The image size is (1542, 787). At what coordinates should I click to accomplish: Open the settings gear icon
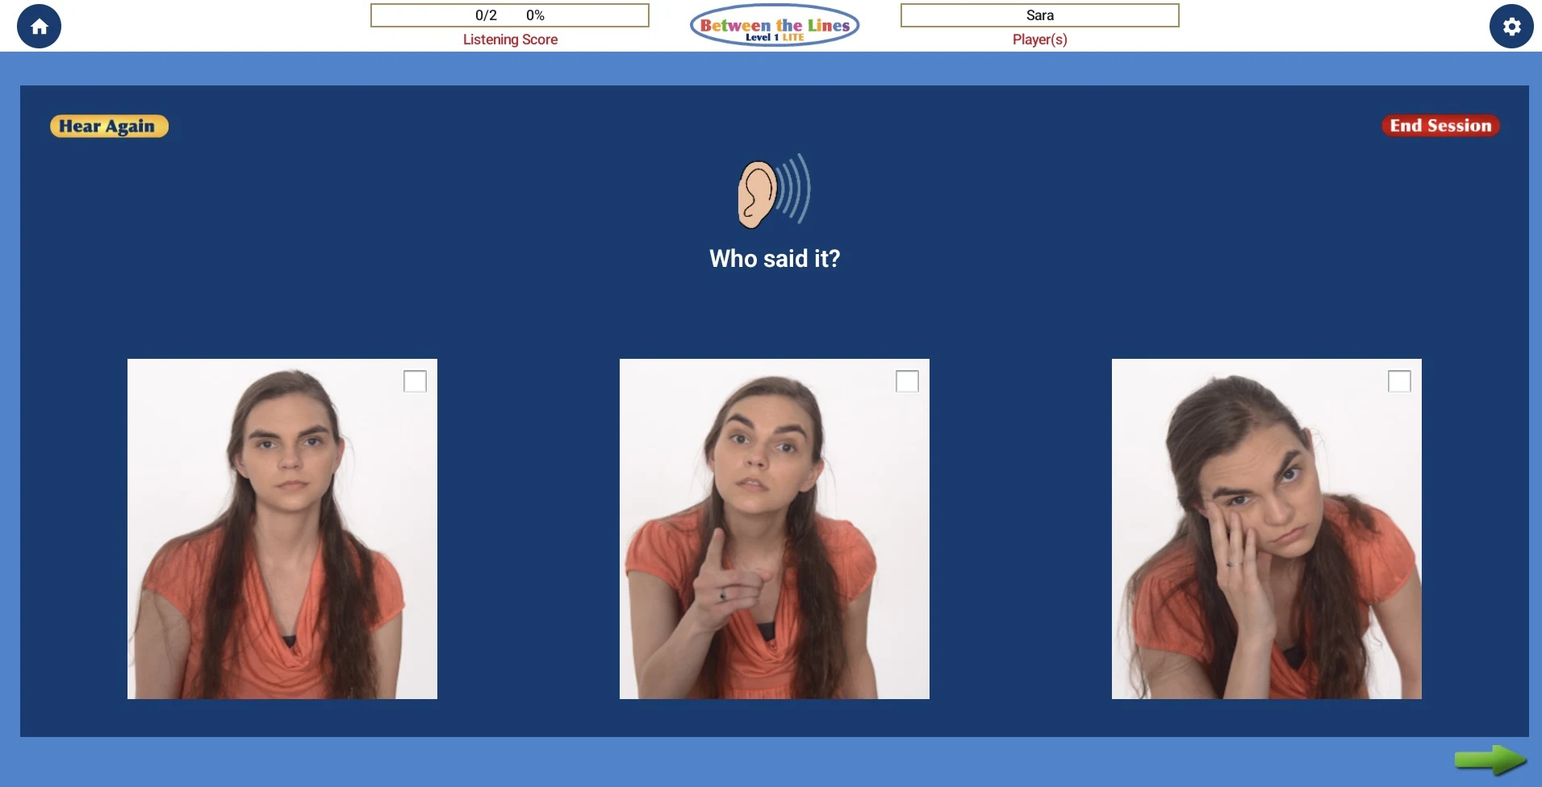[1511, 27]
